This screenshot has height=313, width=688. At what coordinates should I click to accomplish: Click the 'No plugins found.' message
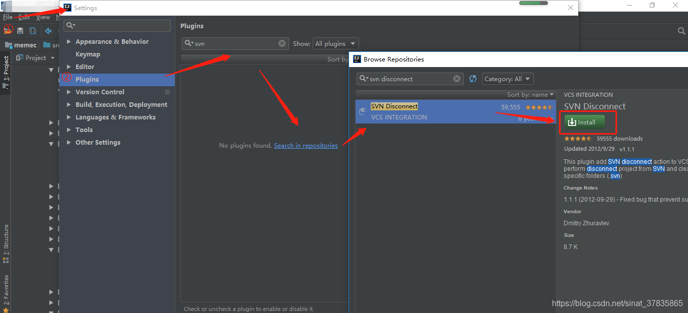tap(245, 145)
